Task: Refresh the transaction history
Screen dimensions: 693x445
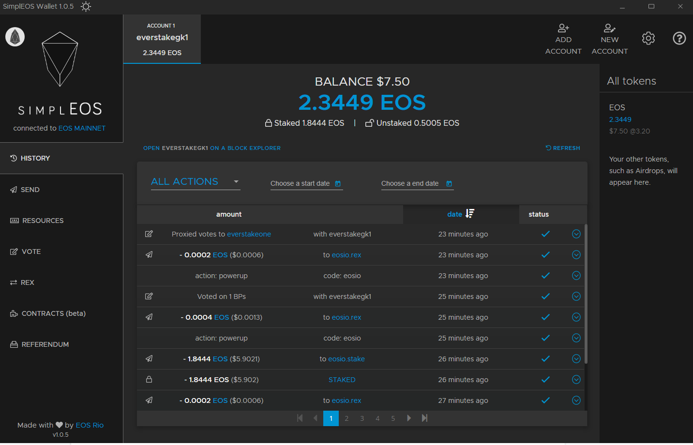Action: coord(563,148)
